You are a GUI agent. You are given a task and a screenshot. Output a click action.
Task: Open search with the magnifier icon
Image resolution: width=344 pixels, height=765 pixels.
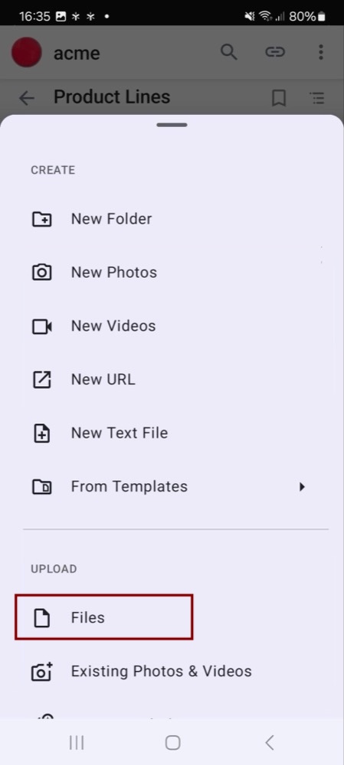(229, 52)
